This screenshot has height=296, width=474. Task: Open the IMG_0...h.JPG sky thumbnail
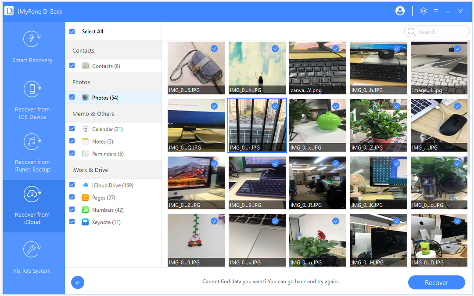[257, 68]
